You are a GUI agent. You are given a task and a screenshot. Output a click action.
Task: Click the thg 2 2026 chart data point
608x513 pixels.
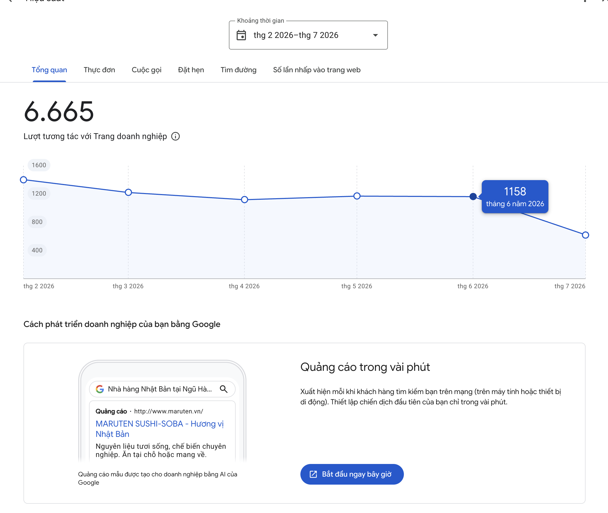(23, 180)
